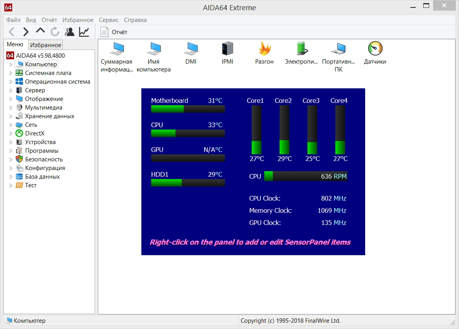Image resolution: width=459 pixels, height=329 pixels.
Task: Expand the DirectX tree node
Action: 11,133
